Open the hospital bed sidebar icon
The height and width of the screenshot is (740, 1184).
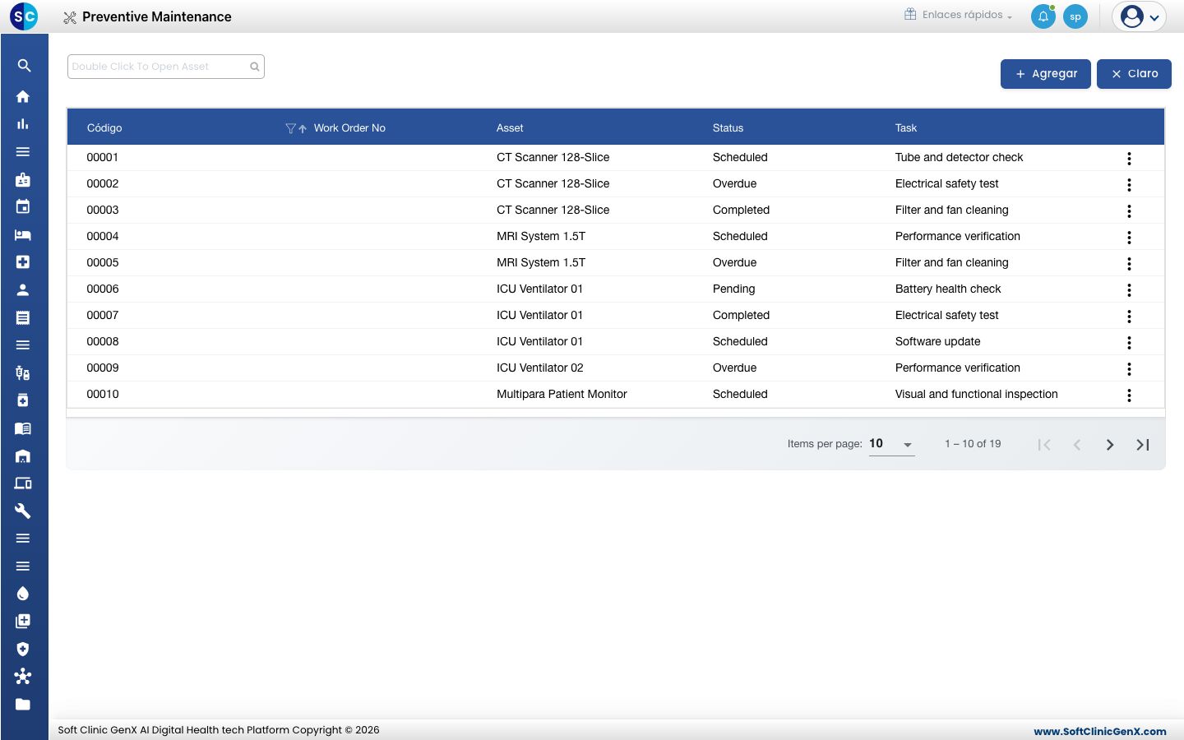[23, 234]
